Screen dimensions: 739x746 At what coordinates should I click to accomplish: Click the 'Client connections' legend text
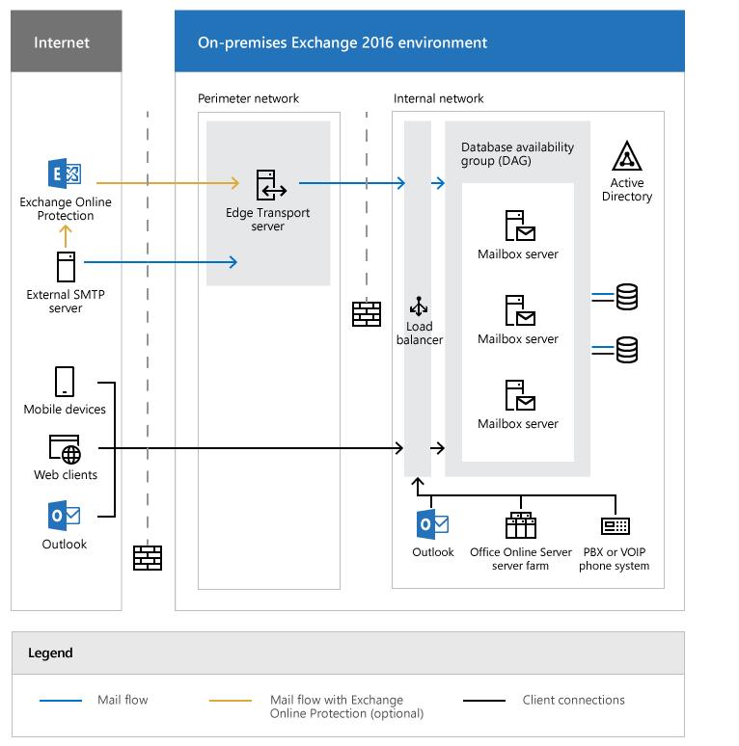573,700
